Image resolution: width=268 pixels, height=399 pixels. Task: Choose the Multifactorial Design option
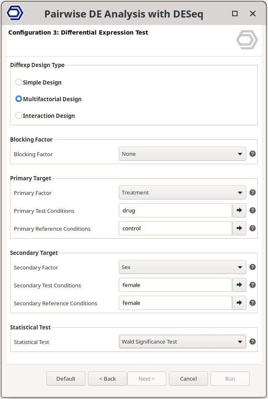(19, 99)
